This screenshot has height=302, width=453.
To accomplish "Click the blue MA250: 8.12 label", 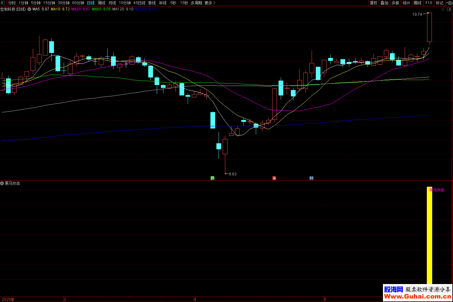I will (146, 9).
